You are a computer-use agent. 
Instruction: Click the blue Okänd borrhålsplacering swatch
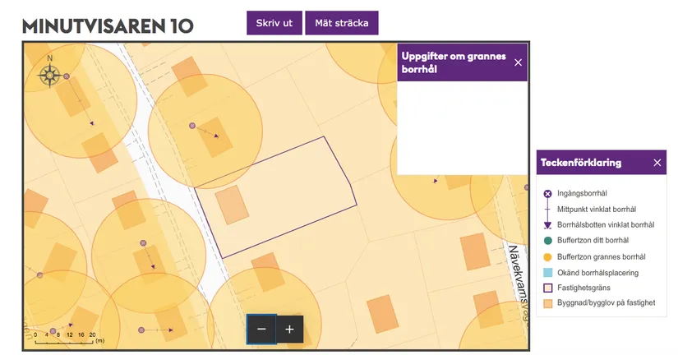(x=547, y=273)
